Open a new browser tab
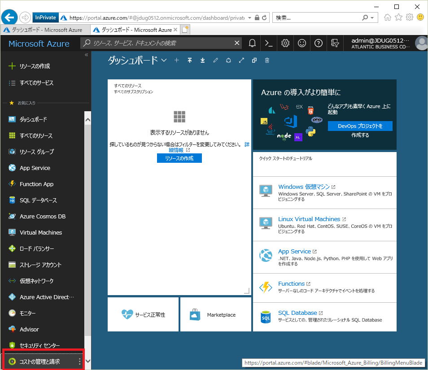 185,30
